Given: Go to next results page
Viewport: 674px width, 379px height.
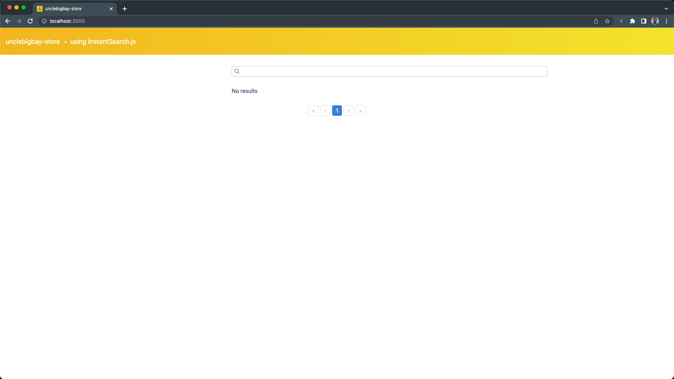Looking at the screenshot, I should click(349, 111).
